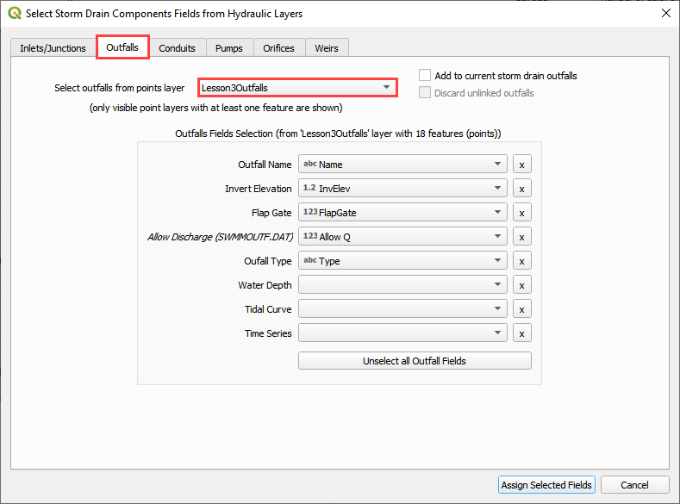The width and height of the screenshot is (680, 504).
Task: Clear the Water Depth field with x
Action: tap(521, 285)
